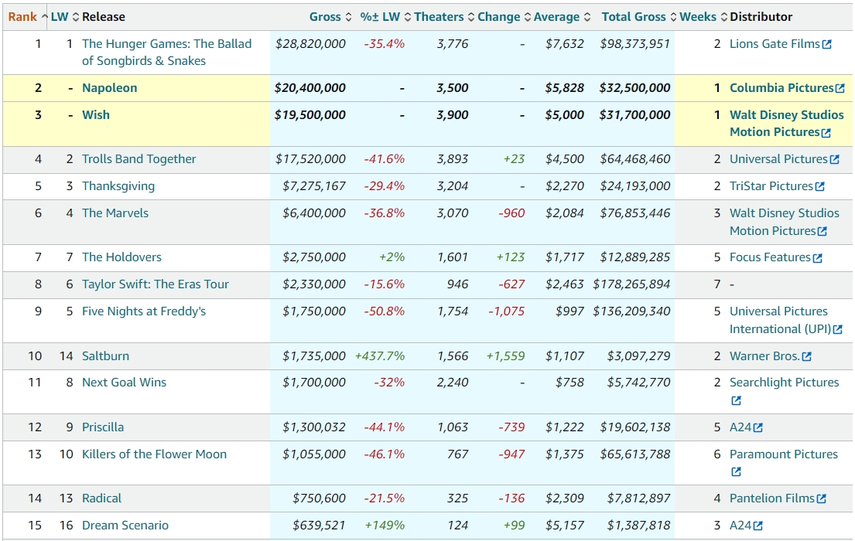Image resolution: width=855 pixels, height=541 pixels.
Task: Sort by LW column header
Action: coord(65,17)
